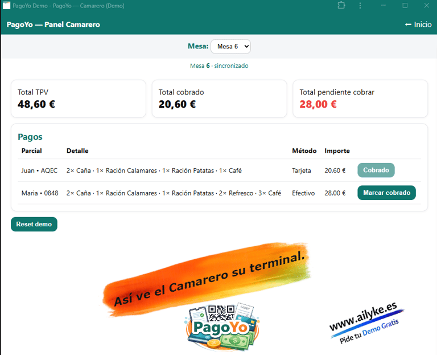Click the Total TPV label
The height and width of the screenshot is (355, 437).
[33, 92]
